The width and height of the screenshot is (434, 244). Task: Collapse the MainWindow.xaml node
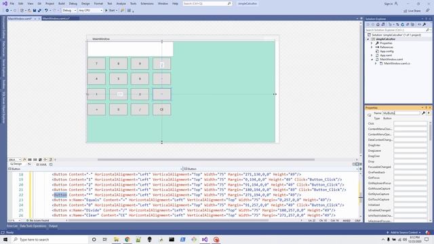pos(372,60)
